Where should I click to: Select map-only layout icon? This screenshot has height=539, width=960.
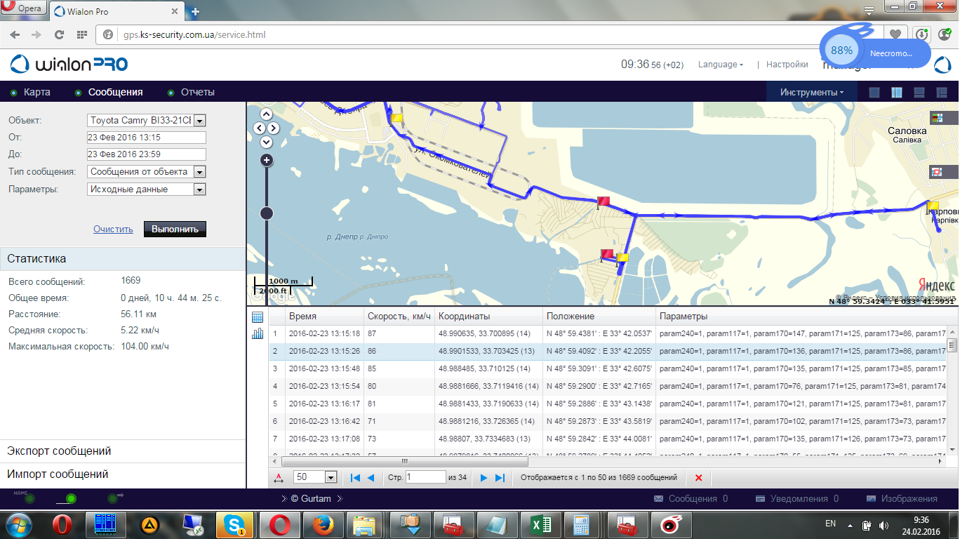click(x=874, y=93)
